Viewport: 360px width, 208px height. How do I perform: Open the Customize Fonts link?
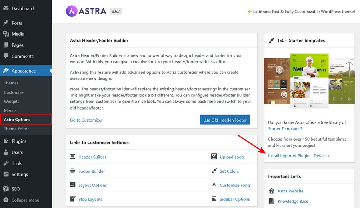[235, 185]
